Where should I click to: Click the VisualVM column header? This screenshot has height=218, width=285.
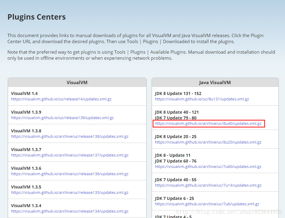[x=77, y=83]
